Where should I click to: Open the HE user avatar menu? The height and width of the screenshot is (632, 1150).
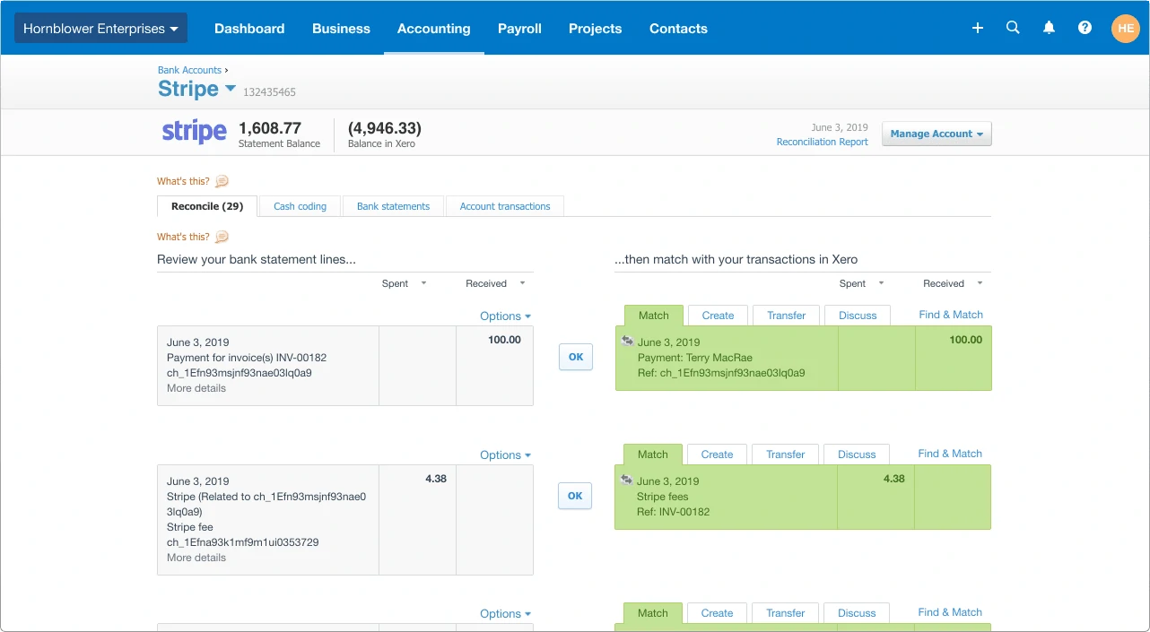point(1124,28)
